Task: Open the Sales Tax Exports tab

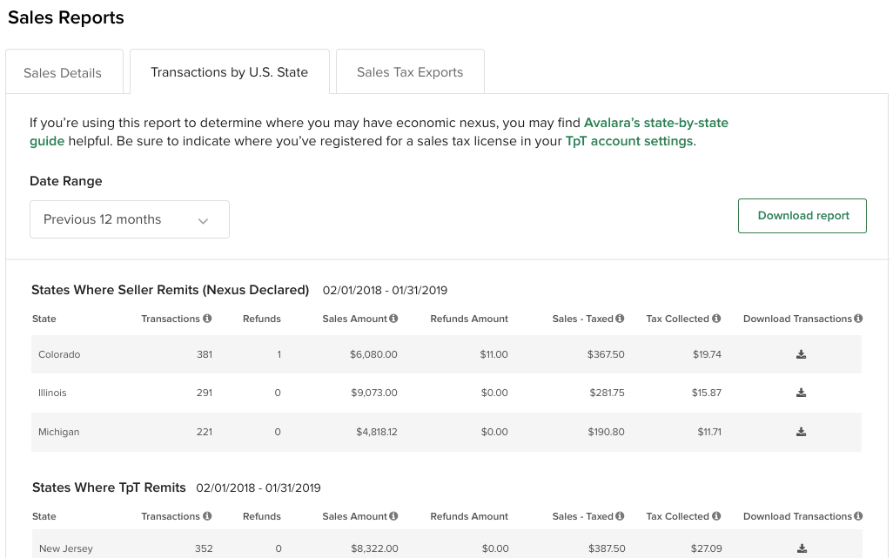Action: [410, 73]
